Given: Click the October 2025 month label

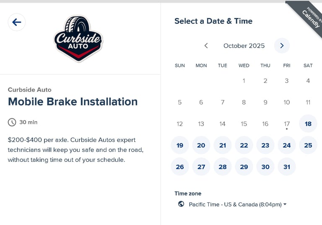Looking at the screenshot, I should (x=244, y=46).
